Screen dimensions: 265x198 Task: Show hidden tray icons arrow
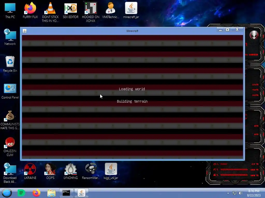(228, 193)
